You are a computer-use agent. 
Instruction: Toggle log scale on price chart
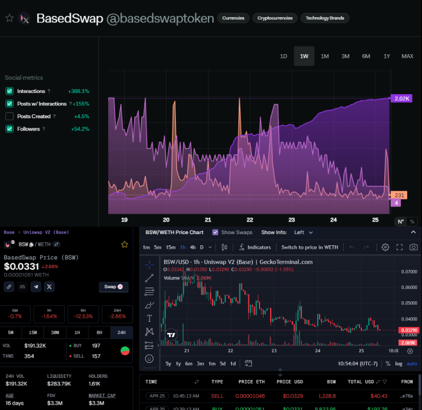coord(398,364)
